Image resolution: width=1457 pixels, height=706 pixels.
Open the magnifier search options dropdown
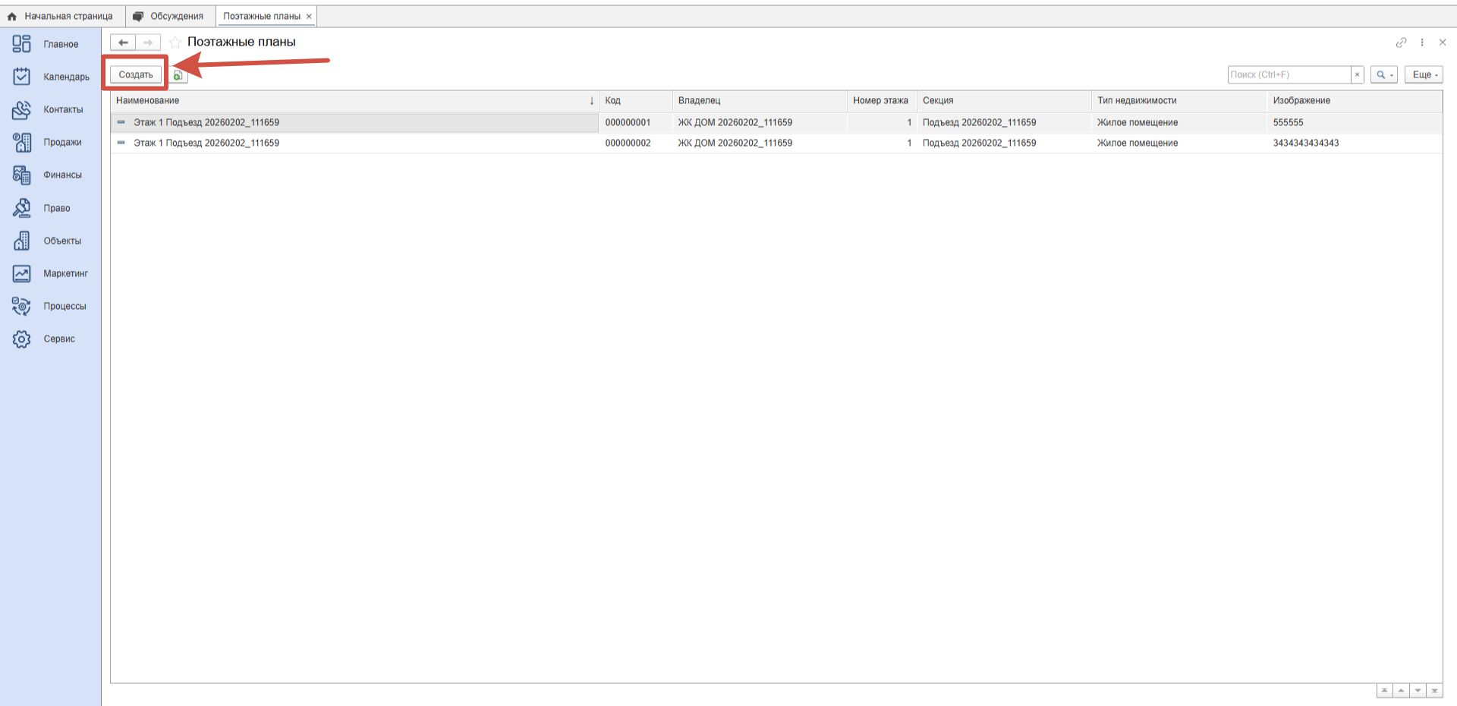click(x=1383, y=74)
